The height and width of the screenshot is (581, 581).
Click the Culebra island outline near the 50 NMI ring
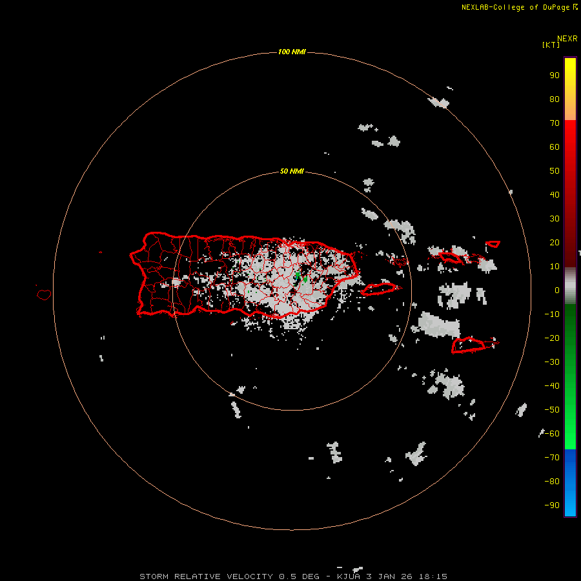click(x=399, y=262)
